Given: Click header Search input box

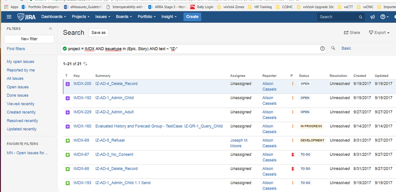Looking at the screenshot, I should tap(341, 17).
